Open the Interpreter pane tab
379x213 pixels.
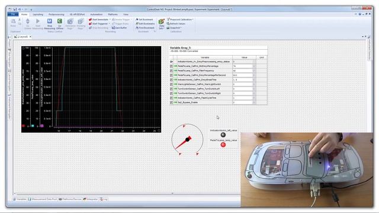tap(91, 199)
